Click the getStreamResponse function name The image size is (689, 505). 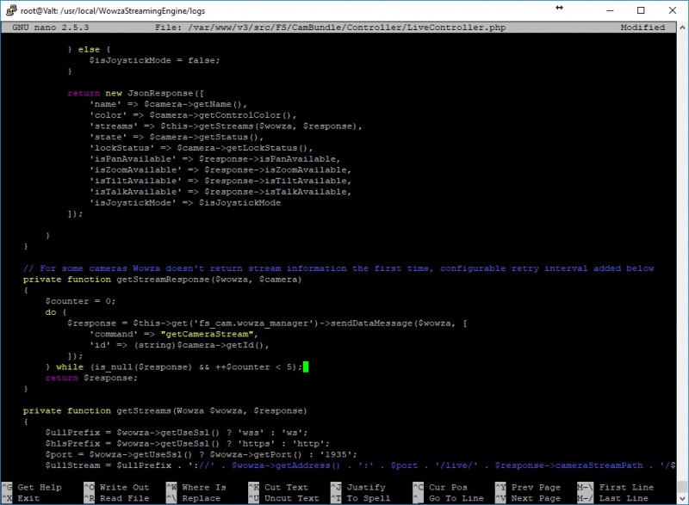[x=163, y=280]
